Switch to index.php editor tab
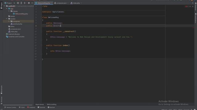 pos(76,3)
